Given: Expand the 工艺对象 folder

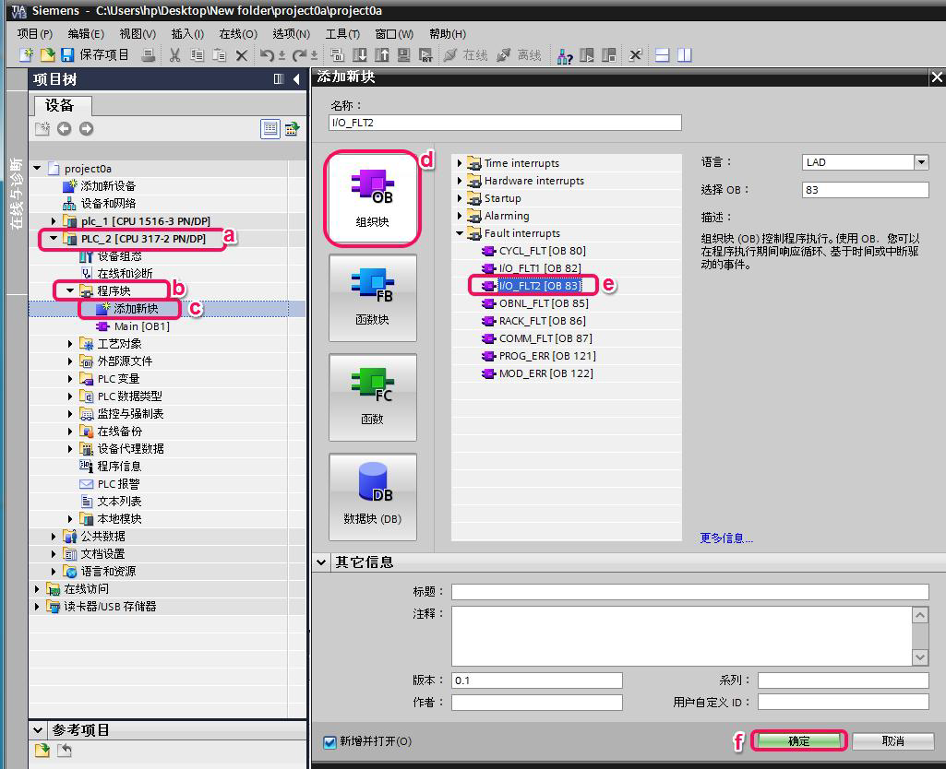Looking at the screenshot, I should point(70,344).
